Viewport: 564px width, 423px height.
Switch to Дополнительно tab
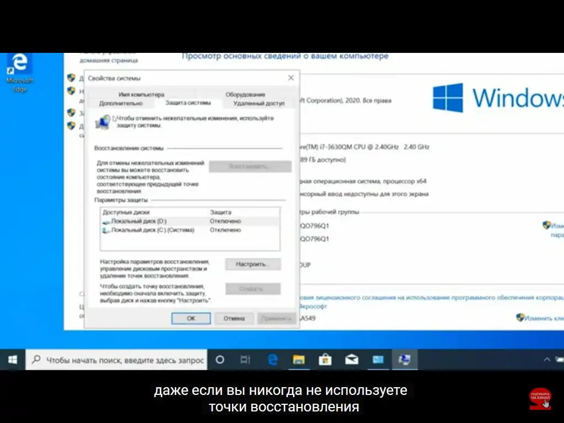point(121,104)
